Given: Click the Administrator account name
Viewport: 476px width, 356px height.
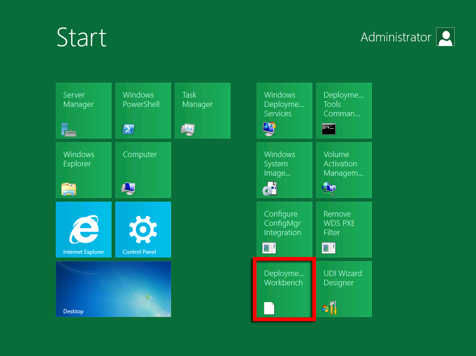Looking at the screenshot, I should point(396,38).
